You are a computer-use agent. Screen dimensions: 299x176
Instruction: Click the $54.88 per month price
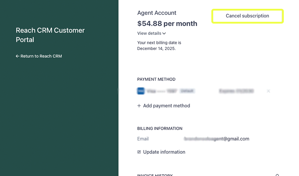tap(167, 24)
